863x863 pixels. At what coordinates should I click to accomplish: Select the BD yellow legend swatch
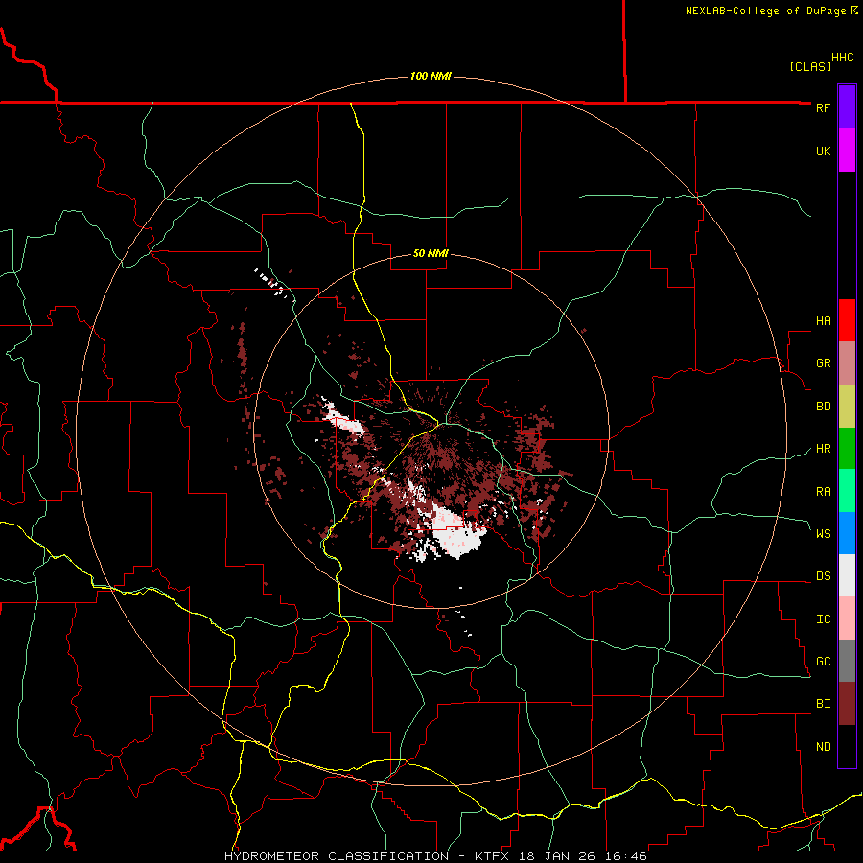click(x=847, y=407)
